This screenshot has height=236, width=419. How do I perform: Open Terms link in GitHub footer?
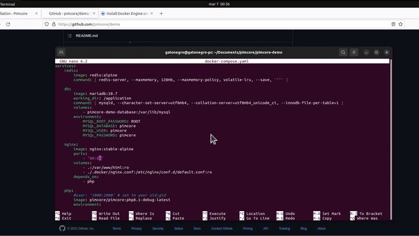117,229
